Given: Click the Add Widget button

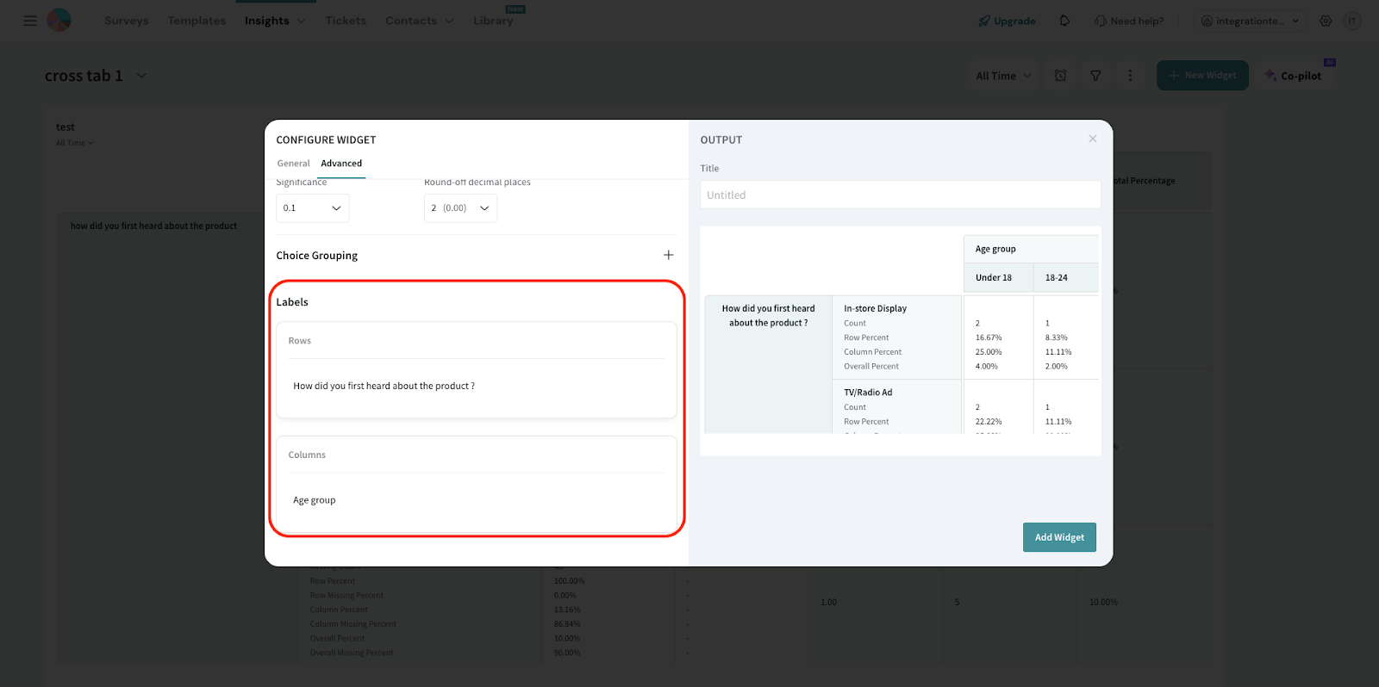Looking at the screenshot, I should 1059,537.
